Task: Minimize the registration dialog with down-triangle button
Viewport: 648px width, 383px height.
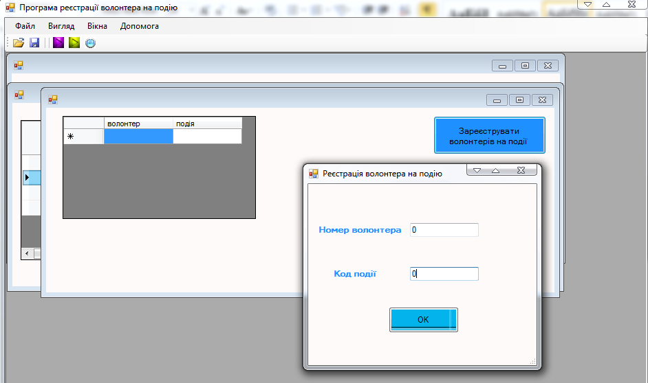Action: [477, 170]
